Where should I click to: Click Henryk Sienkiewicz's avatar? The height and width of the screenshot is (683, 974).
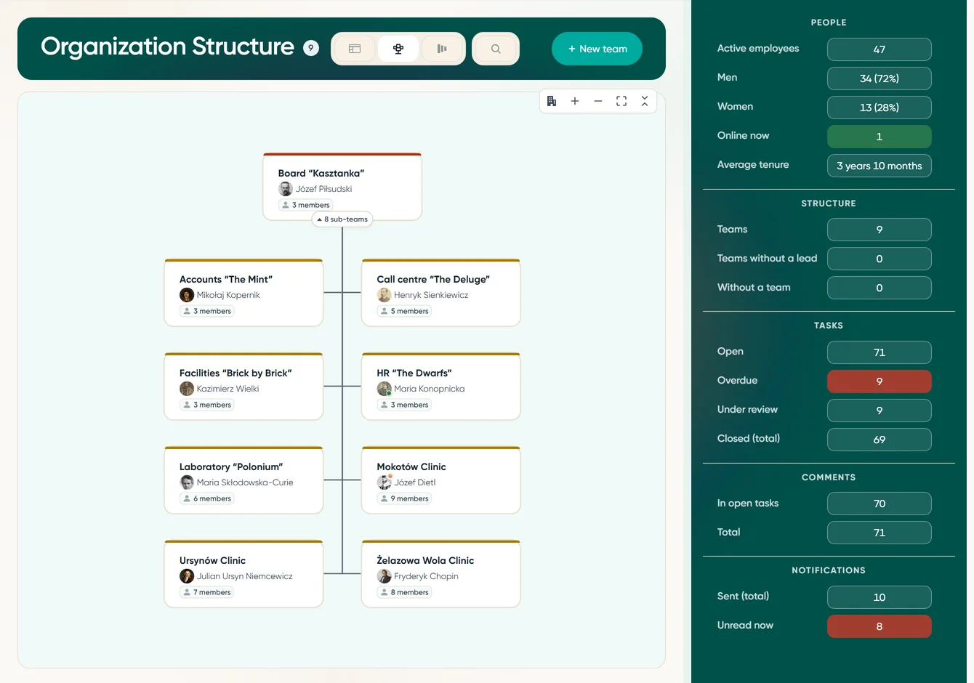pos(385,295)
